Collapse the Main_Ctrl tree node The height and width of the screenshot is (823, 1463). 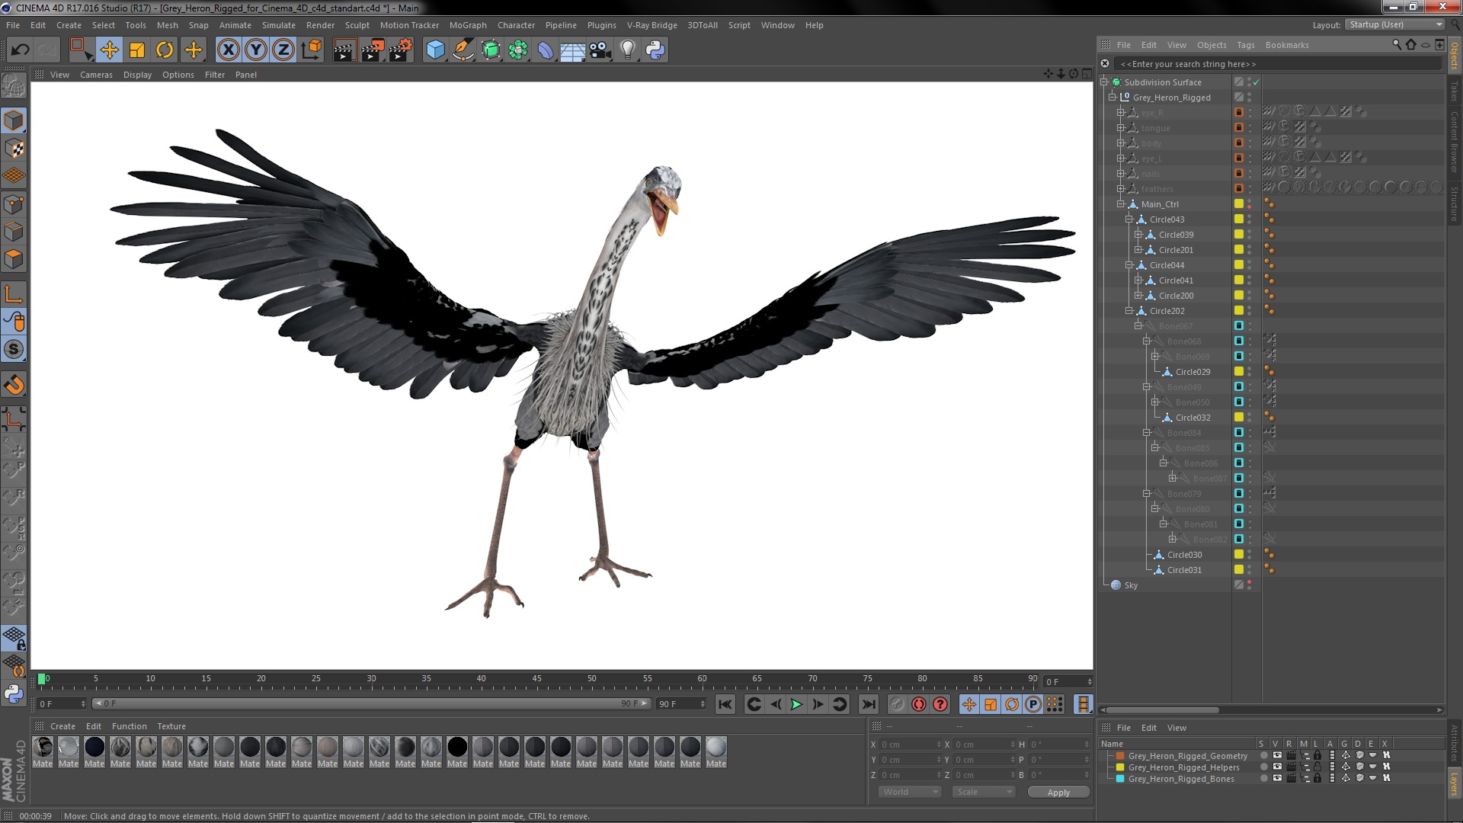tap(1121, 204)
